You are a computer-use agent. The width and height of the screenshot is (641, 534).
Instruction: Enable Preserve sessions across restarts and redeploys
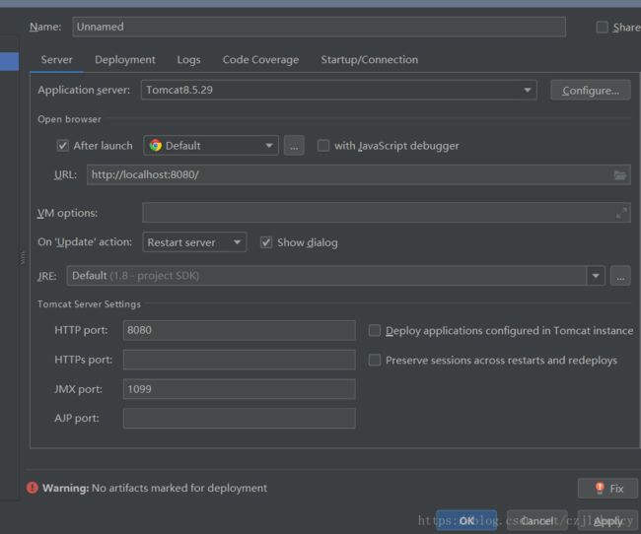(375, 360)
